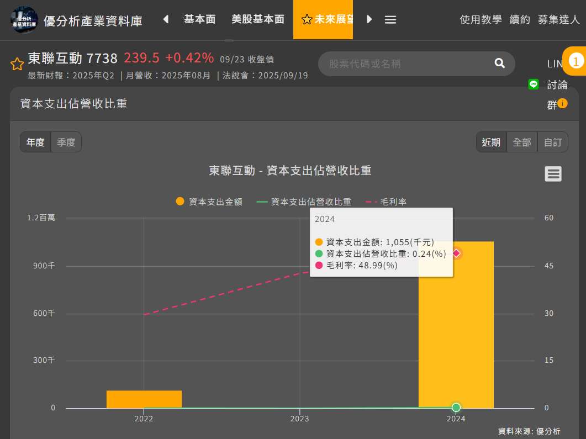
Task: Toggle the 毛利率 legend series
Action: tap(386, 202)
